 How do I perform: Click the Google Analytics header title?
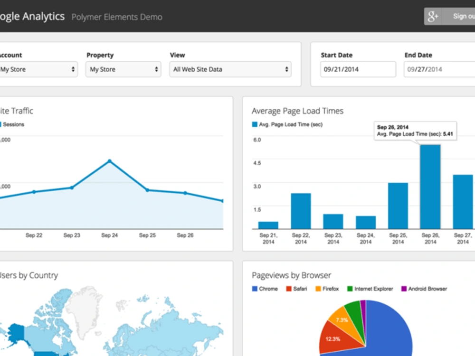pyautogui.click(x=32, y=16)
